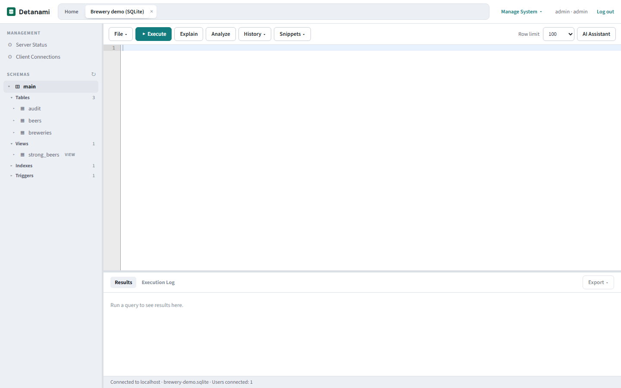Click the Server Status gear icon

(x=10, y=45)
